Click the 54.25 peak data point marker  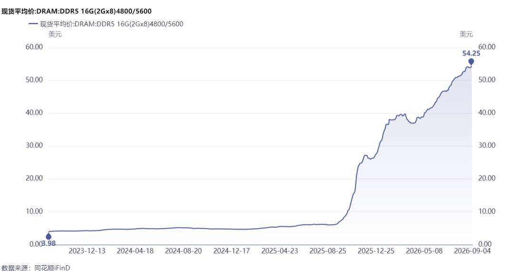click(471, 62)
